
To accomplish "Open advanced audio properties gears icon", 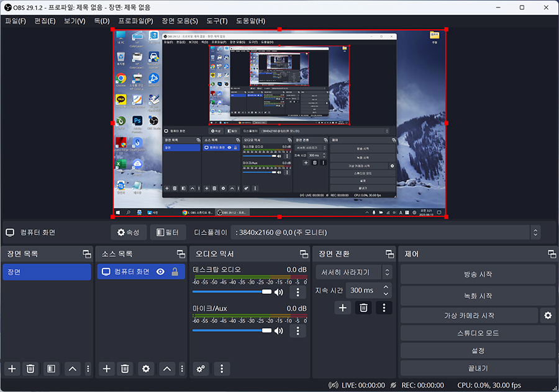I will (201, 368).
